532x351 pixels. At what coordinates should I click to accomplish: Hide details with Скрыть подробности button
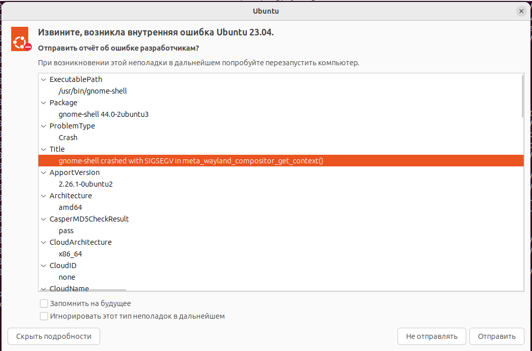[x=54, y=336]
